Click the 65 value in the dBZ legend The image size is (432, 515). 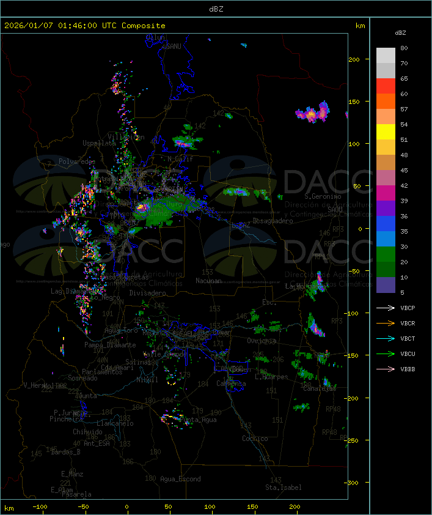pos(404,78)
